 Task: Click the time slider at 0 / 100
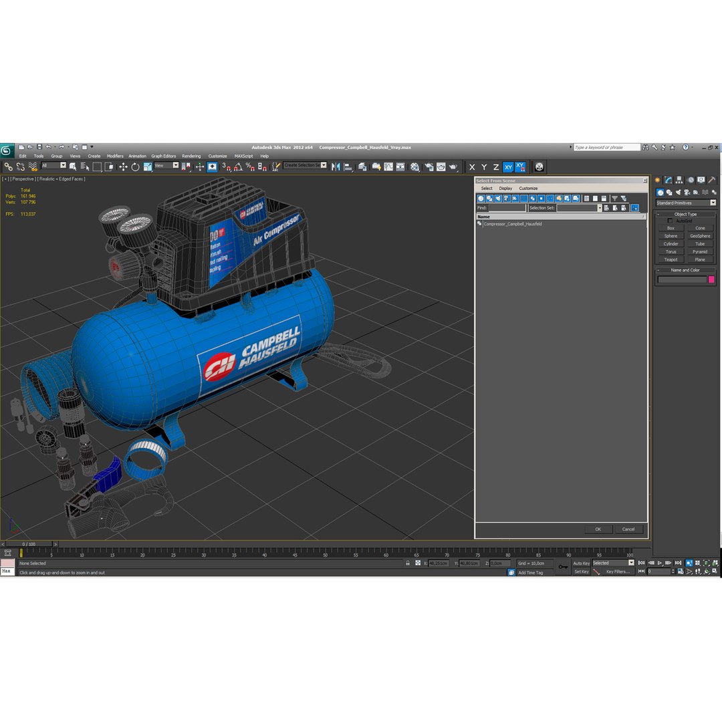29,544
